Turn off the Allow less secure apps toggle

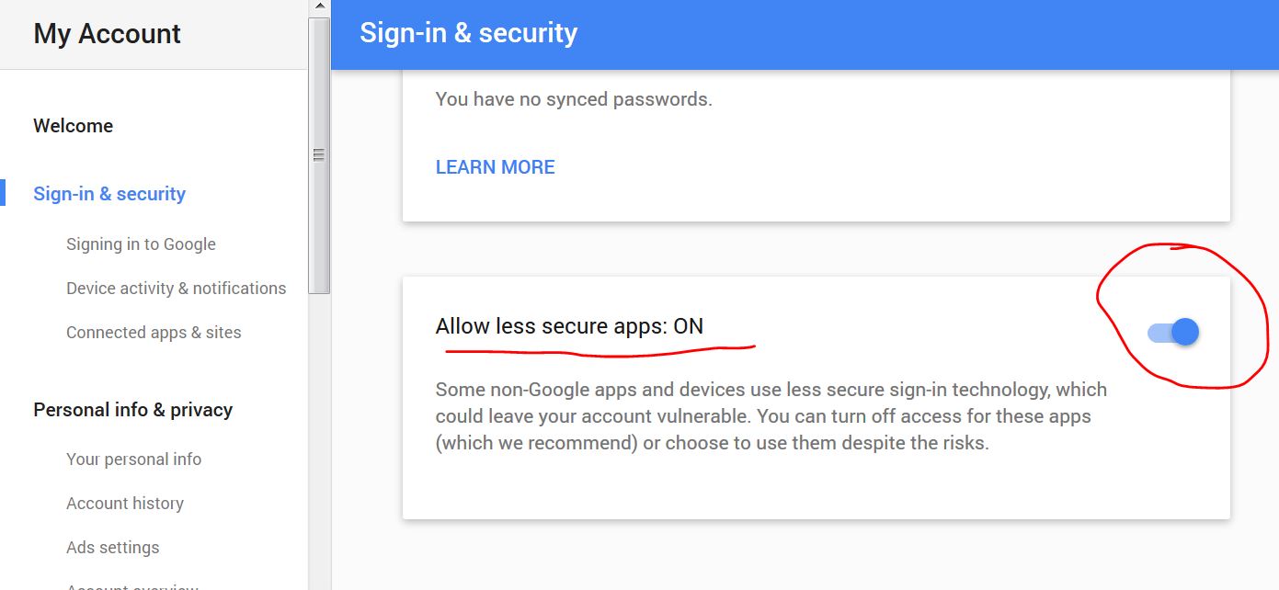[1173, 332]
